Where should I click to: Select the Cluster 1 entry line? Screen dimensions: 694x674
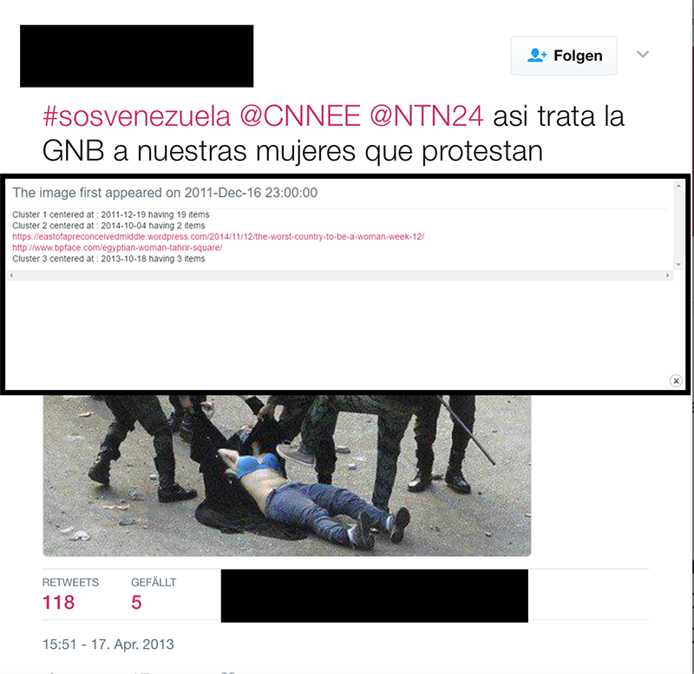pos(111,215)
